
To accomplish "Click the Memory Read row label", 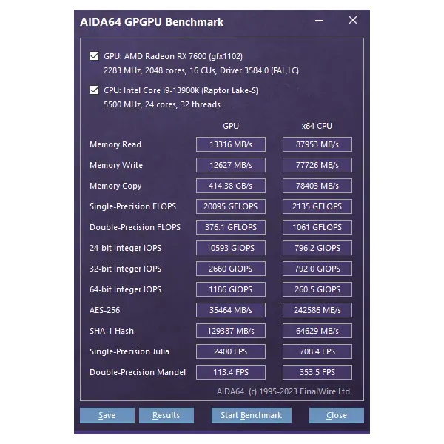I will (115, 144).
